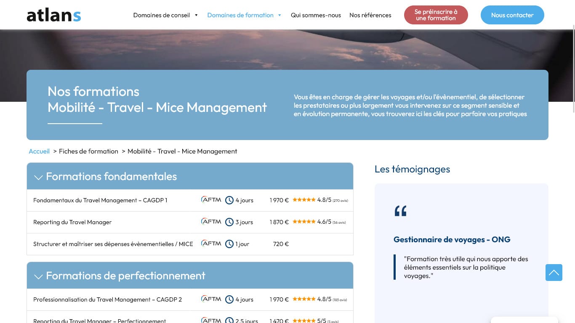Go to Qui sommes-nous page

316,15
